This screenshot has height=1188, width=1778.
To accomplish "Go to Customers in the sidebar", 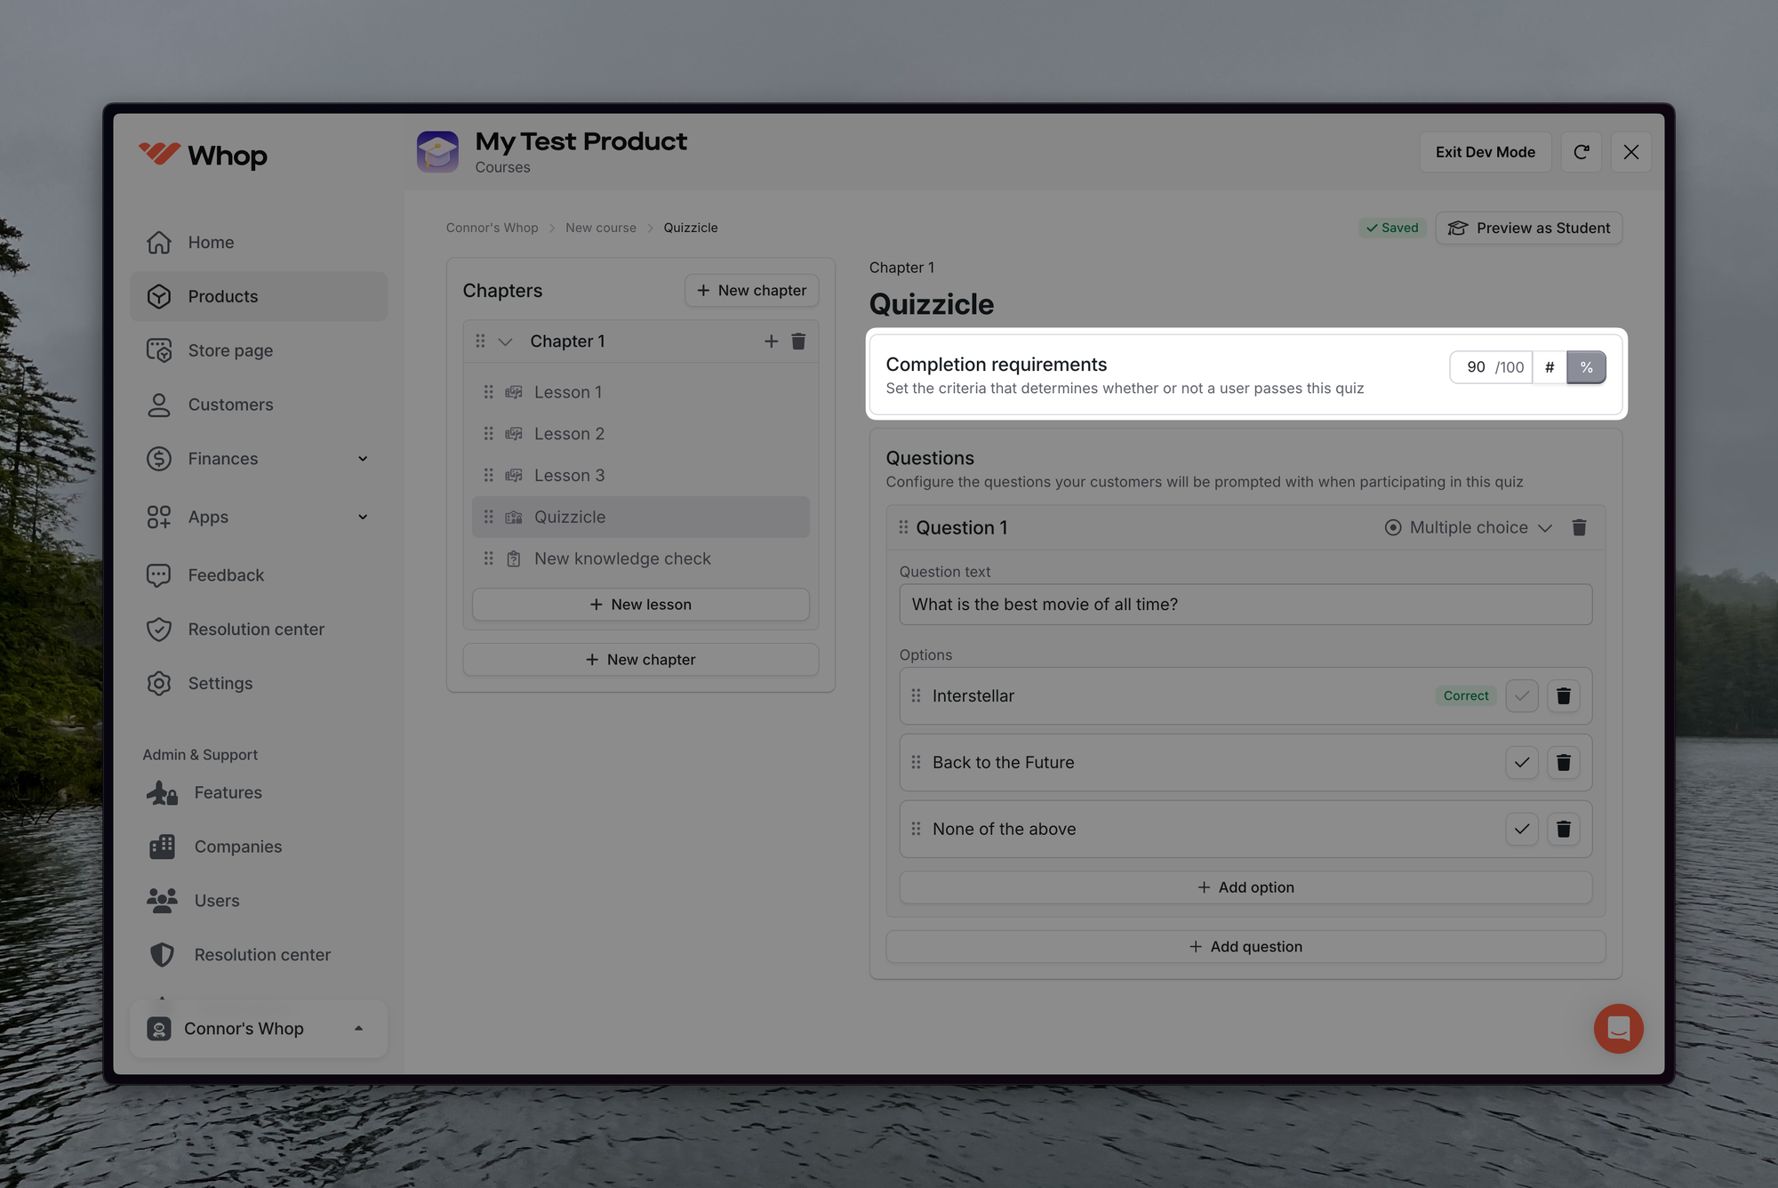I will tap(230, 405).
